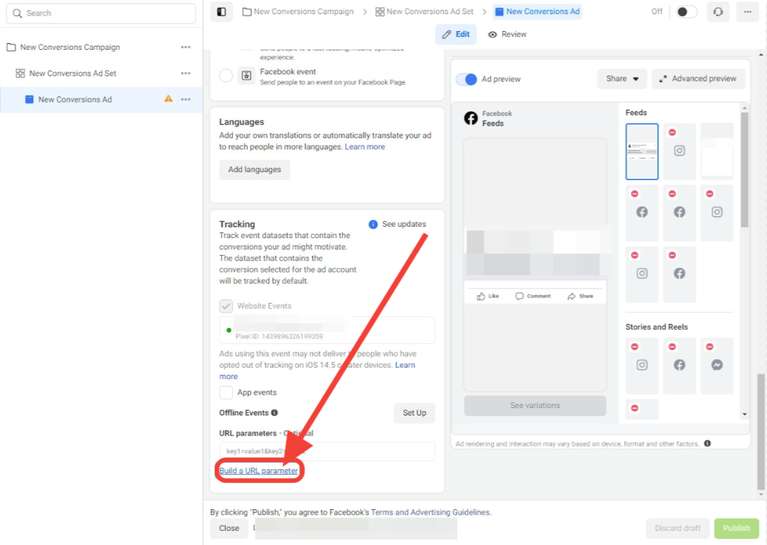Select the Messenger story placement icon

click(716, 366)
